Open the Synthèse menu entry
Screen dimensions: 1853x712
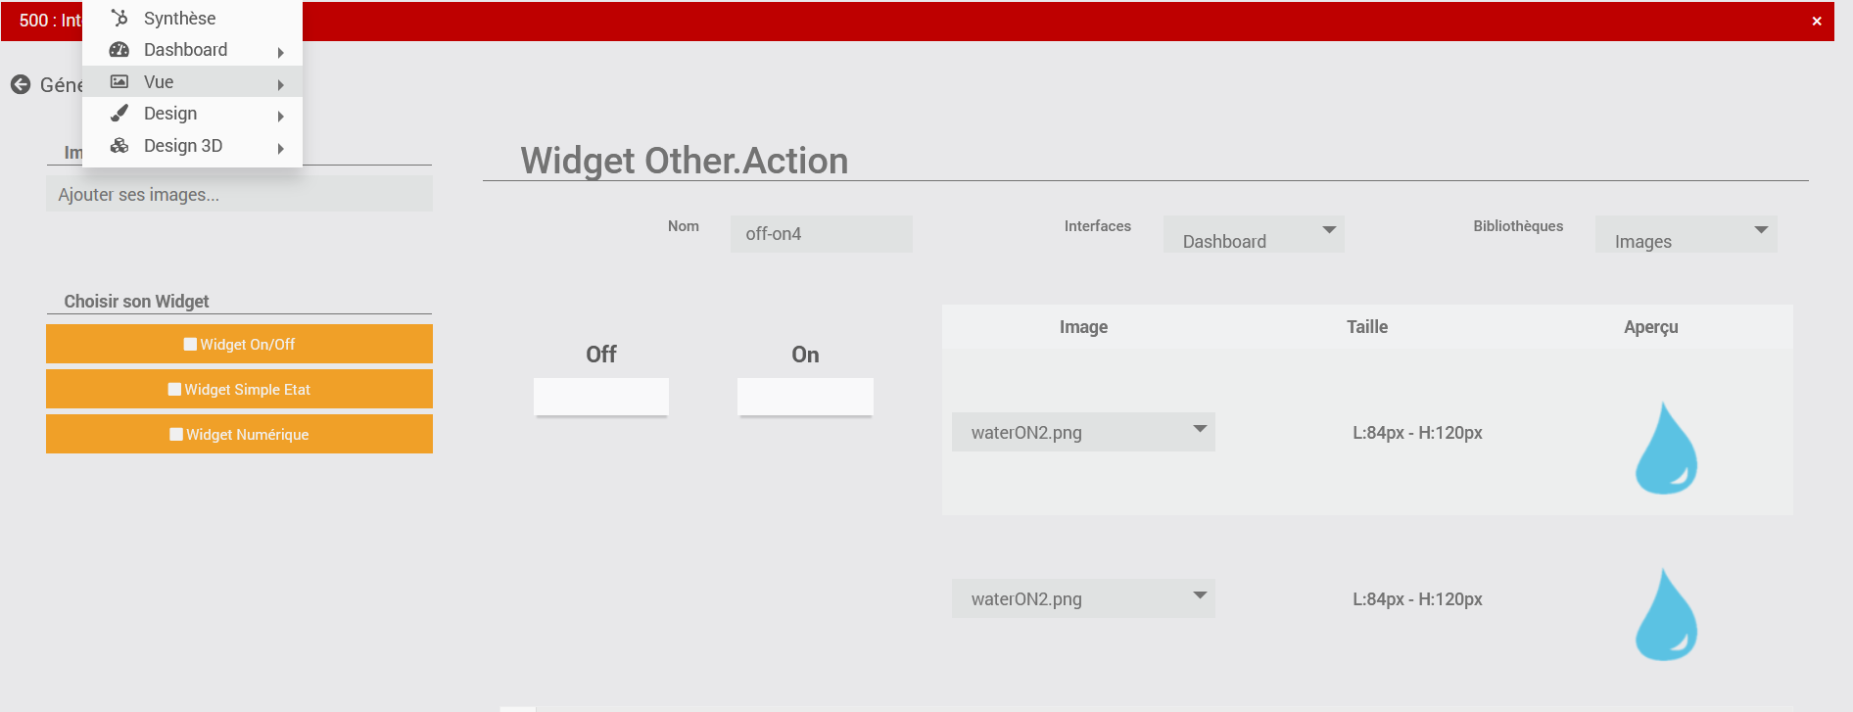coord(192,18)
